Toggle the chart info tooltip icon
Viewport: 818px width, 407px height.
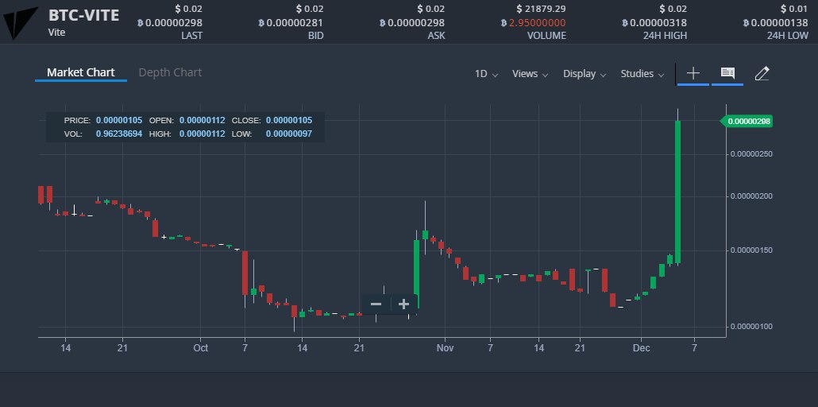point(727,73)
